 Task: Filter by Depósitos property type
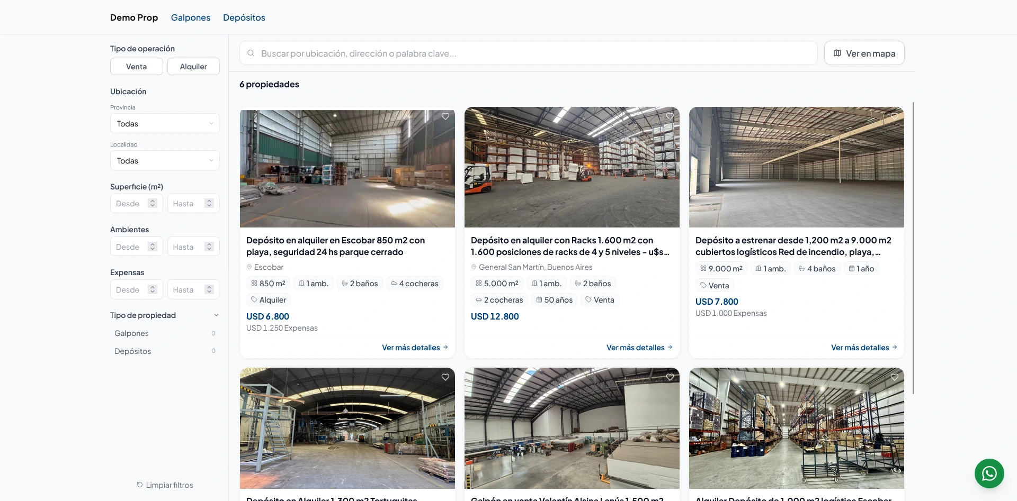165,351
